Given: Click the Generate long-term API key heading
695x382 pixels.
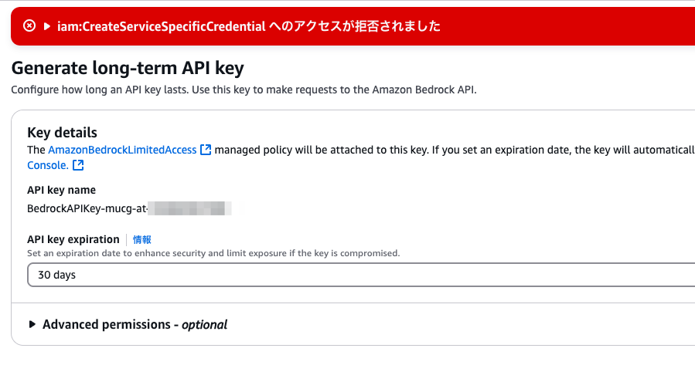Looking at the screenshot, I should (x=128, y=68).
